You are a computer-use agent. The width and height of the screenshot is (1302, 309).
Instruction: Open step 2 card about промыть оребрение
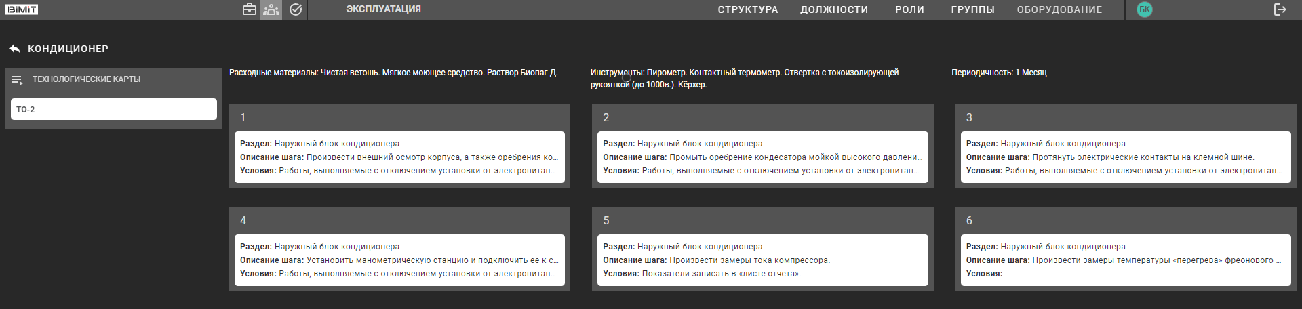pos(762,157)
